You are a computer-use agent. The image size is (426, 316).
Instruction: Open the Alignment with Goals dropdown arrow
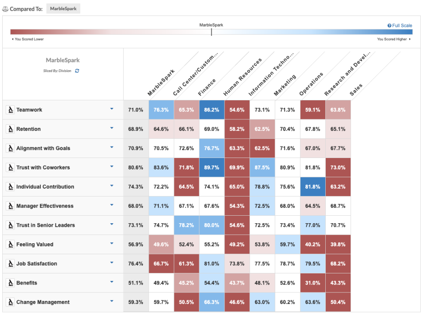(112, 148)
